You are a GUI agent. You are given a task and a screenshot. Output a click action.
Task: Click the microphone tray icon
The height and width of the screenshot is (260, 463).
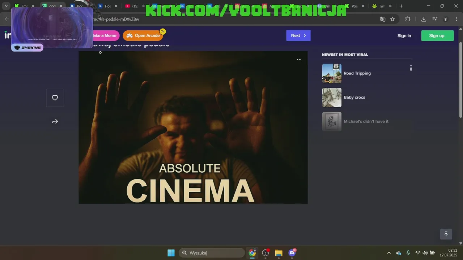[x=408, y=253]
